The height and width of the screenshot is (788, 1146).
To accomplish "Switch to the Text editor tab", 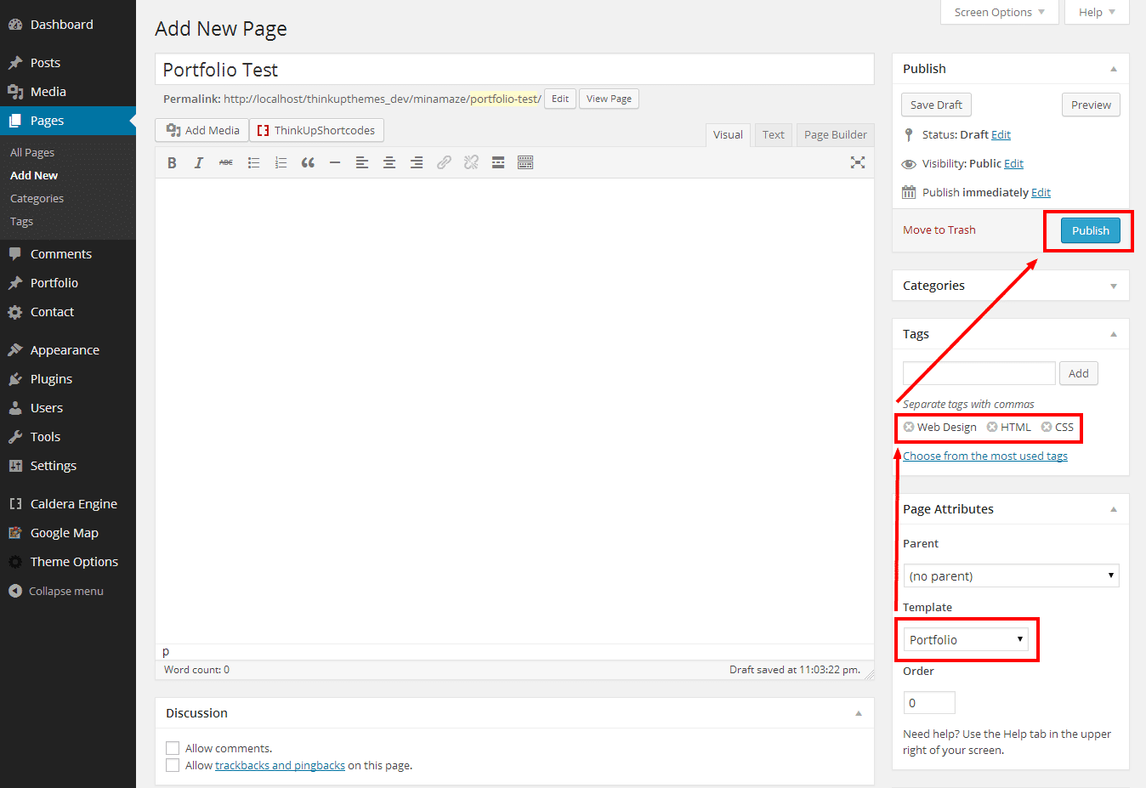I will (x=774, y=135).
